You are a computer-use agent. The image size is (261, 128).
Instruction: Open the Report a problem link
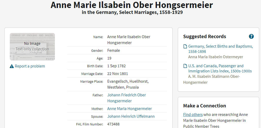pos(30,66)
